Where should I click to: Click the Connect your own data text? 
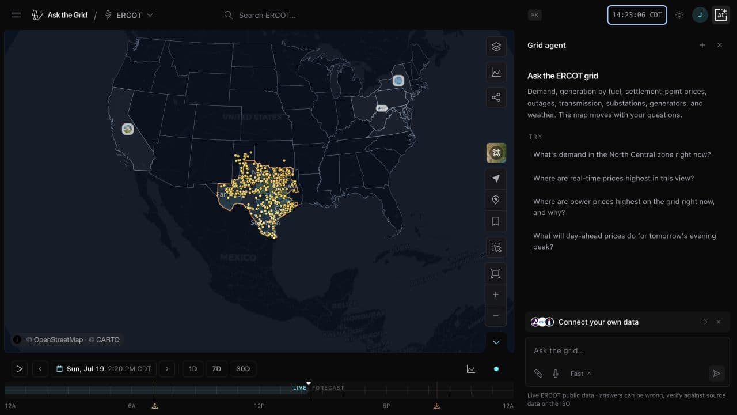pyautogui.click(x=598, y=322)
